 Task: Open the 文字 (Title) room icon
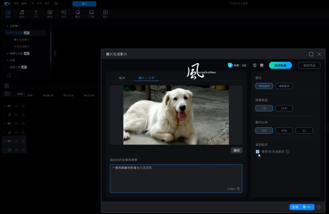point(36,14)
